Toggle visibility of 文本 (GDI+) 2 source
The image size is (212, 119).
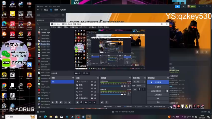click(x=92, y=82)
